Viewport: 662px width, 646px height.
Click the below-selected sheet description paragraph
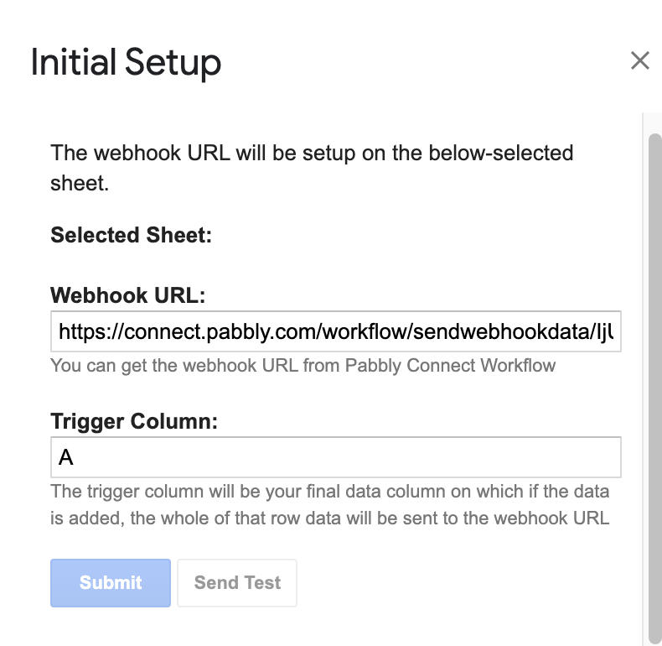click(312, 168)
